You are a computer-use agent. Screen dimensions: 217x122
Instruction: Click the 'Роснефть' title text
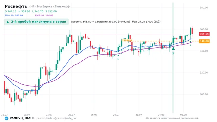pyautogui.click(x=16, y=6)
